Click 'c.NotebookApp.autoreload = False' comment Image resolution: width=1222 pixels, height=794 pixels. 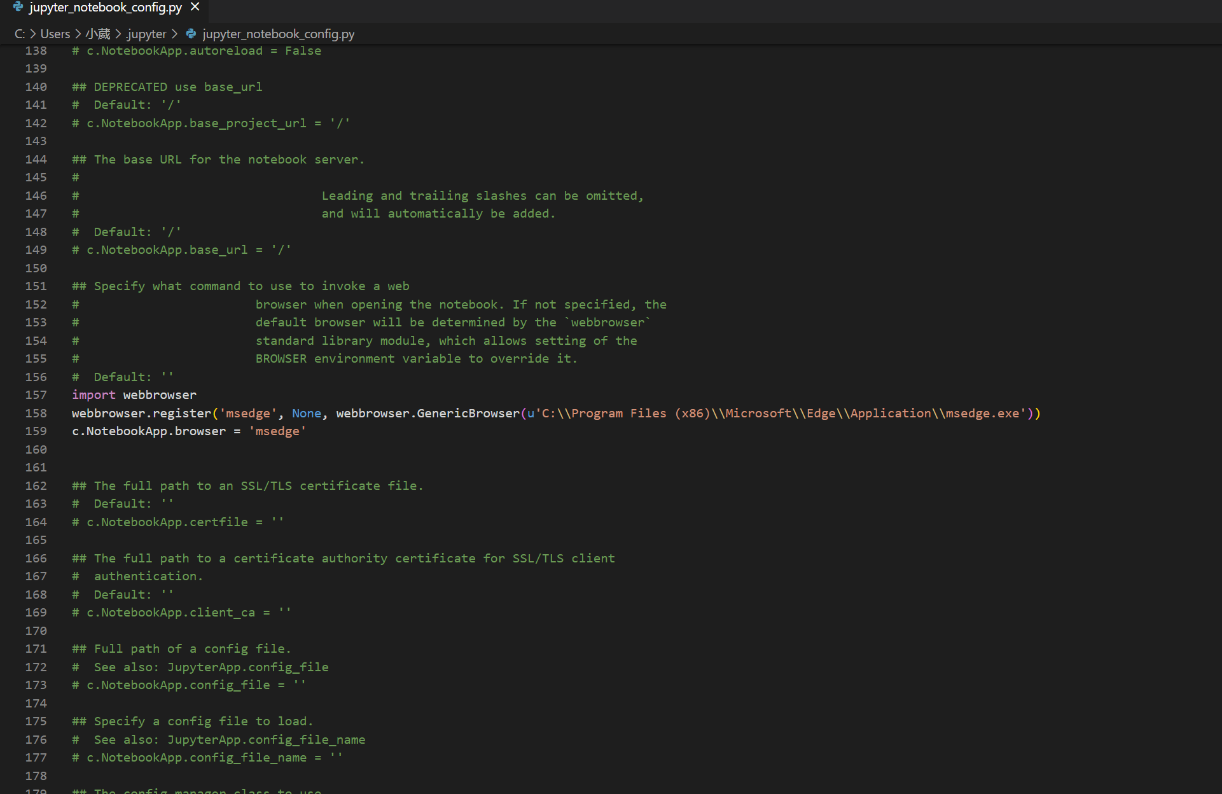pos(197,51)
